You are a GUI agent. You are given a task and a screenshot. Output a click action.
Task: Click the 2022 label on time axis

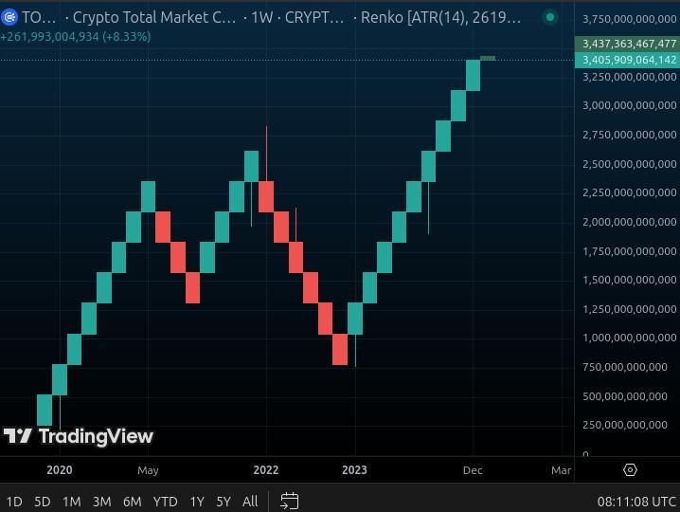point(266,470)
